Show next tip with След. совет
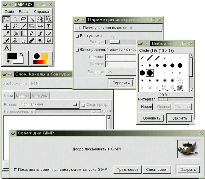The height and width of the screenshot is (179, 205). tap(157, 169)
